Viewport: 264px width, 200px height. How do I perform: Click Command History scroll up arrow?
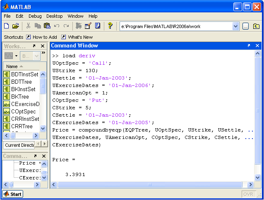[44, 164]
